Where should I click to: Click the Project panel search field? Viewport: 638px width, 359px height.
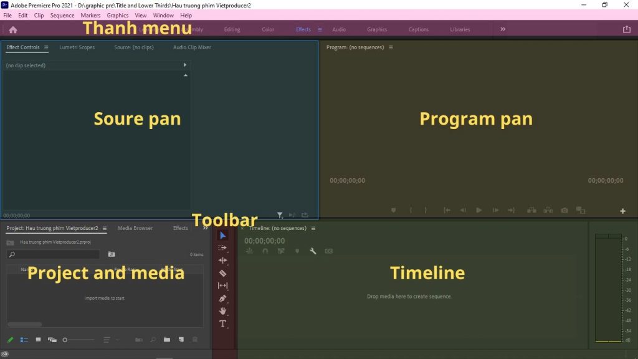[54, 254]
